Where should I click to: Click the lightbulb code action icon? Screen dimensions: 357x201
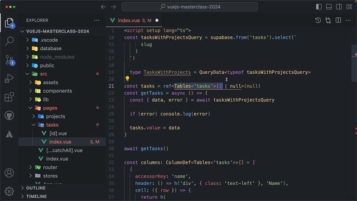pos(127,79)
